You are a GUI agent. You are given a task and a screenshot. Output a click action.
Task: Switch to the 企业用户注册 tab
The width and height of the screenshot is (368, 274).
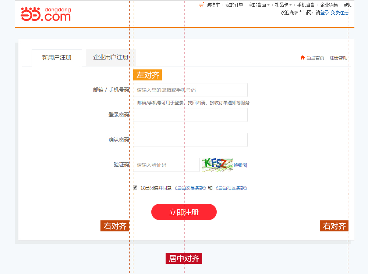click(111, 57)
